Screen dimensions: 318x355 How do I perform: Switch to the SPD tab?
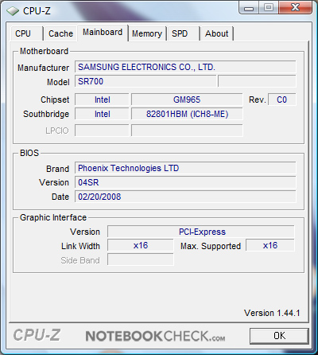tap(183, 33)
